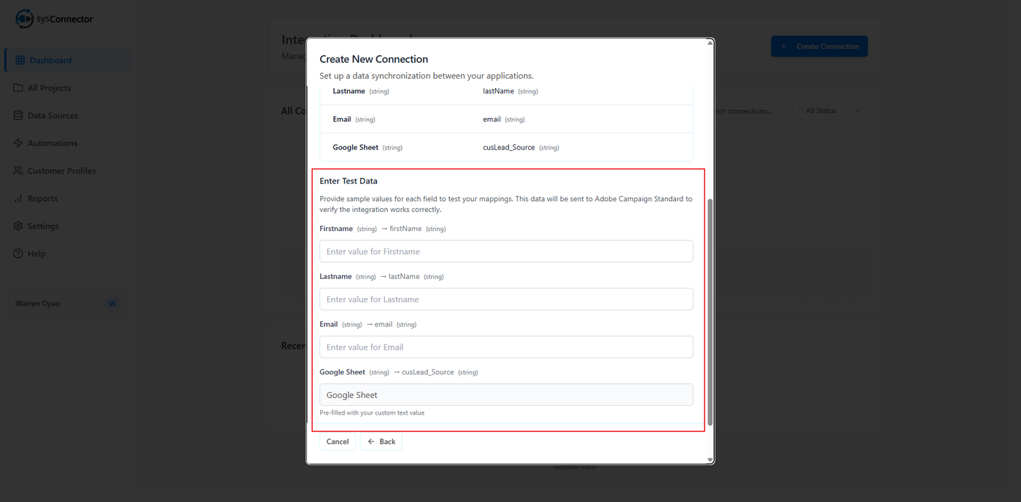Viewport: 1021px width, 502px height.
Task: Select the Email test value field
Action: click(x=506, y=347)
